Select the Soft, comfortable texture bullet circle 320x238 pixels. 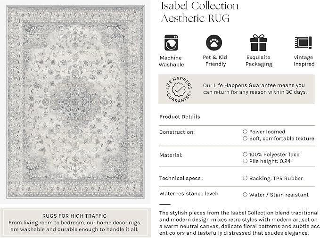[245, 138]
